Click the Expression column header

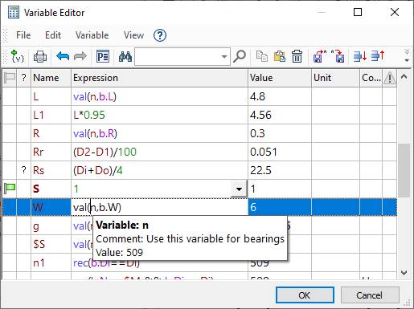[x=160, y=78]
